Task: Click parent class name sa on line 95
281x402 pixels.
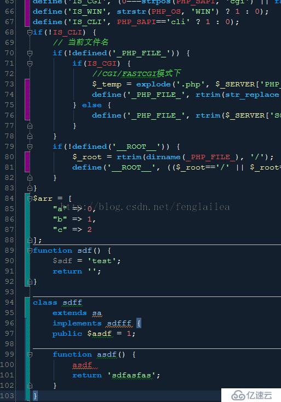Action: click(x=97, y=313)
